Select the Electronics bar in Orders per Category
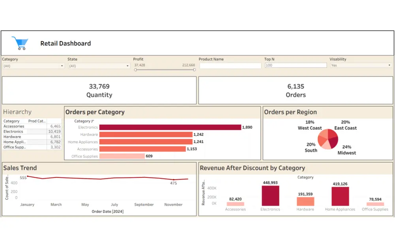Screen dimensions: 395x247 coord(170,127)
